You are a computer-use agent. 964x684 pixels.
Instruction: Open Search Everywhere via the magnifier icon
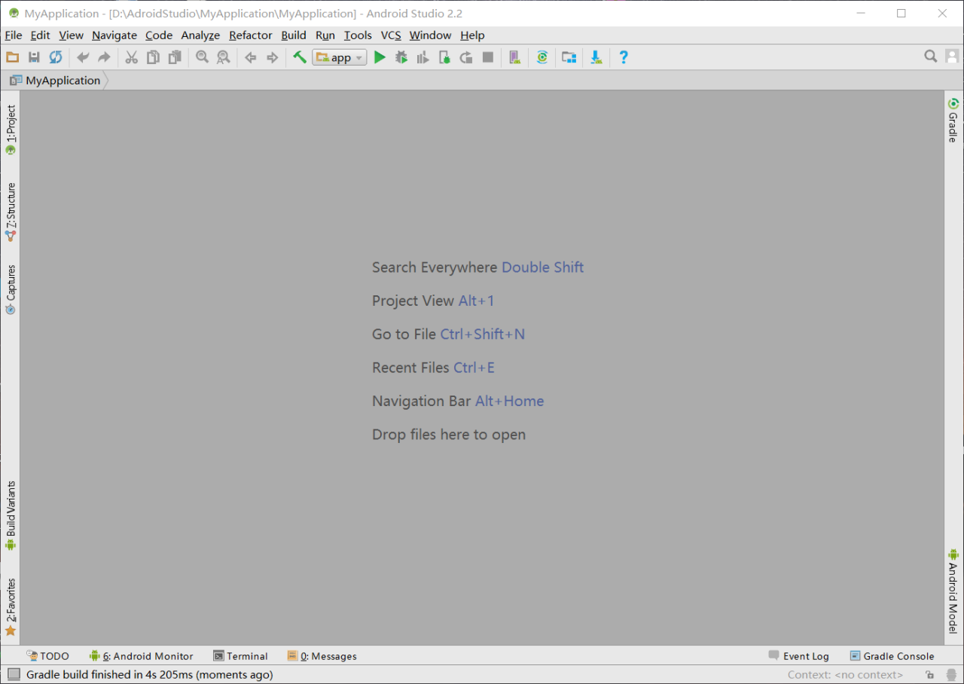click(x=930, y=56)
